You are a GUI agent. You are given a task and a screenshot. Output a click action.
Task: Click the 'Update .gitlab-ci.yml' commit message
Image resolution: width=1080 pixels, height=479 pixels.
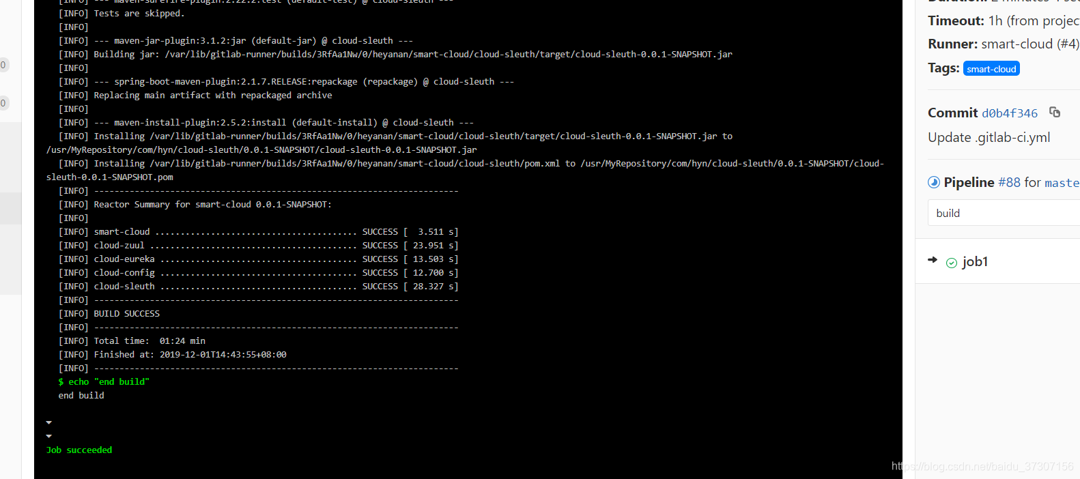click(989, 137)
